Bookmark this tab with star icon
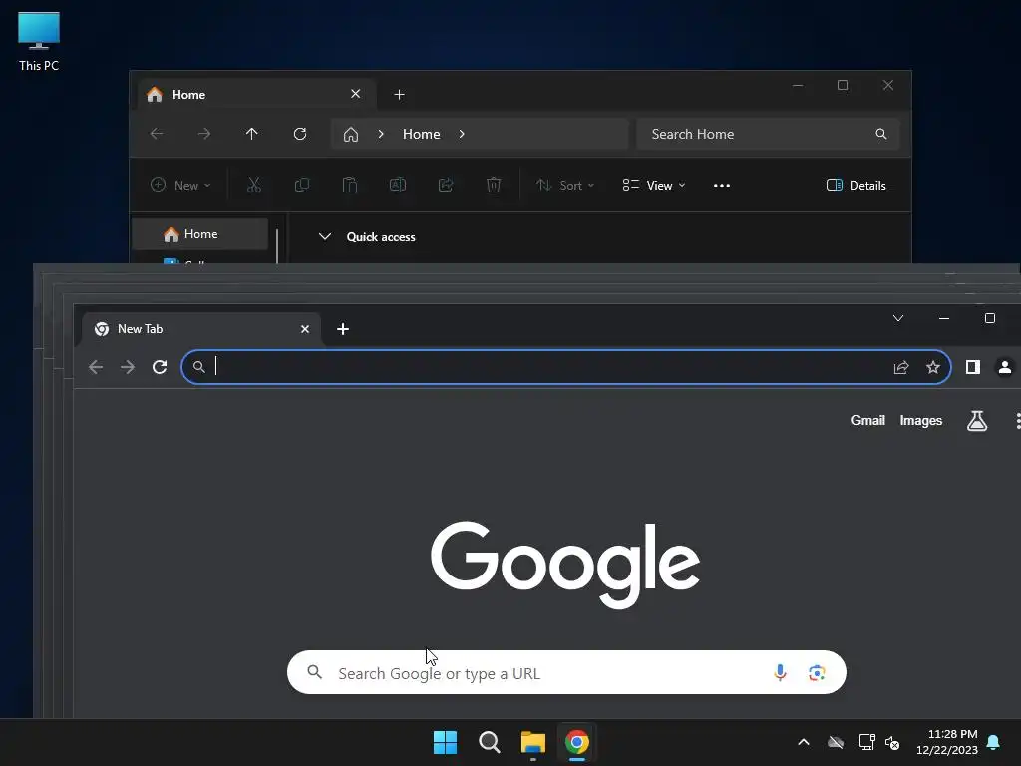1021x766 pixels. tap(933, 367)
